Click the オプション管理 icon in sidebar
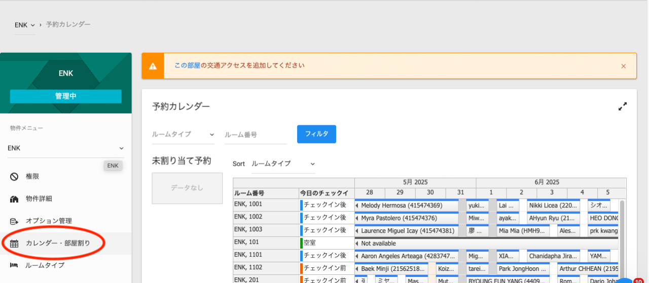Viewport: 649px width, 283px height. pyautogui.click(x=14, y=221)
